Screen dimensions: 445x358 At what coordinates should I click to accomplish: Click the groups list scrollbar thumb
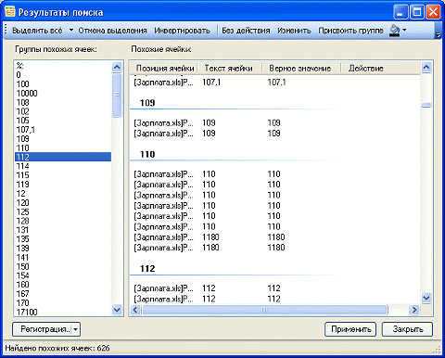[x=117, y=95]
